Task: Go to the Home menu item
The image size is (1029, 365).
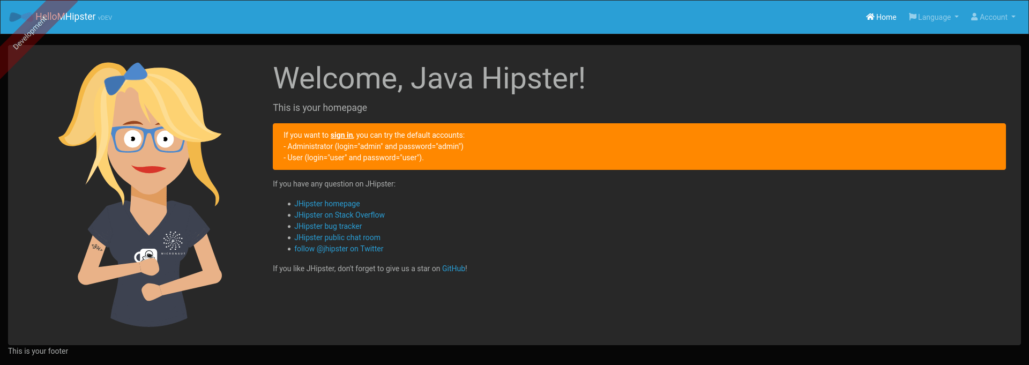Action: pyautogui.click(x=881, y=17)
